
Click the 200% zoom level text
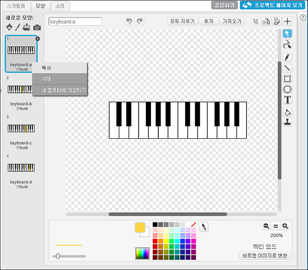276,235
